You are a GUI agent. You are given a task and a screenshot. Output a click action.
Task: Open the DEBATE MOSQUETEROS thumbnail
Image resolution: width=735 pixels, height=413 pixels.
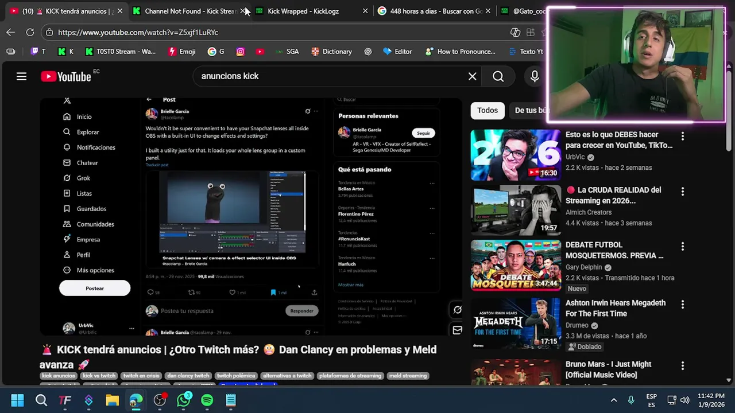click(x=516, y=265)
